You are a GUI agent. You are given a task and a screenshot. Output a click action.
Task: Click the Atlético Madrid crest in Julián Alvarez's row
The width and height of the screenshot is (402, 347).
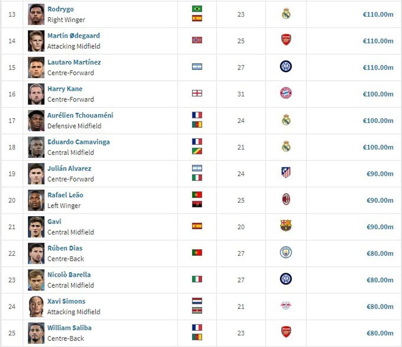click(x=286, y=173)
